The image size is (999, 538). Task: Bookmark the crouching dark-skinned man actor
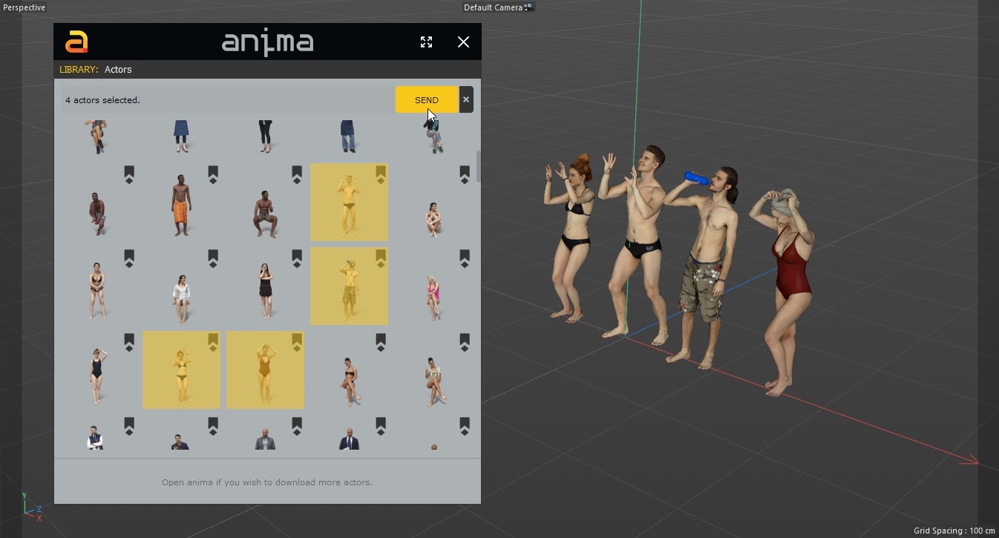tap(128, 174)
